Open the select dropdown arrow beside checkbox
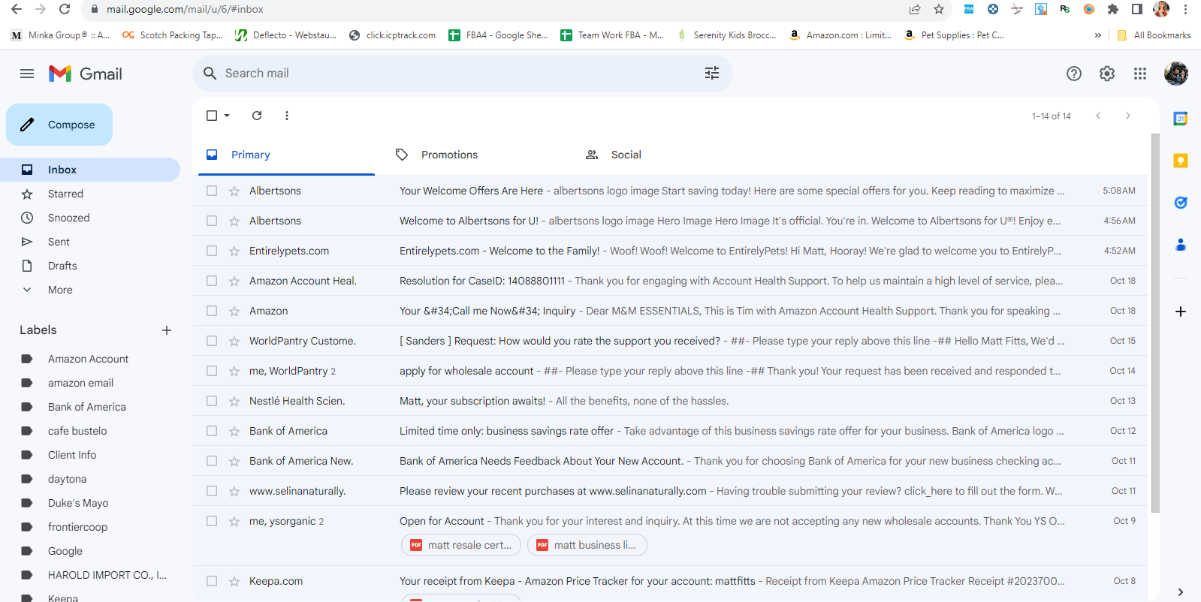The height and width of the screenshot is (602, 1201). [x=227, y=116]
